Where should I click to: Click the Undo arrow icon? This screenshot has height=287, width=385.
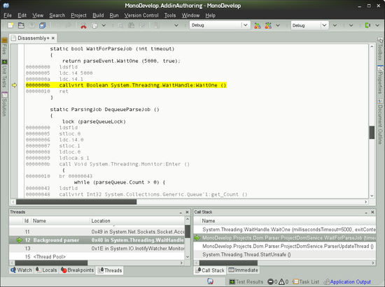pyautogui.click(x=57, y=25)
